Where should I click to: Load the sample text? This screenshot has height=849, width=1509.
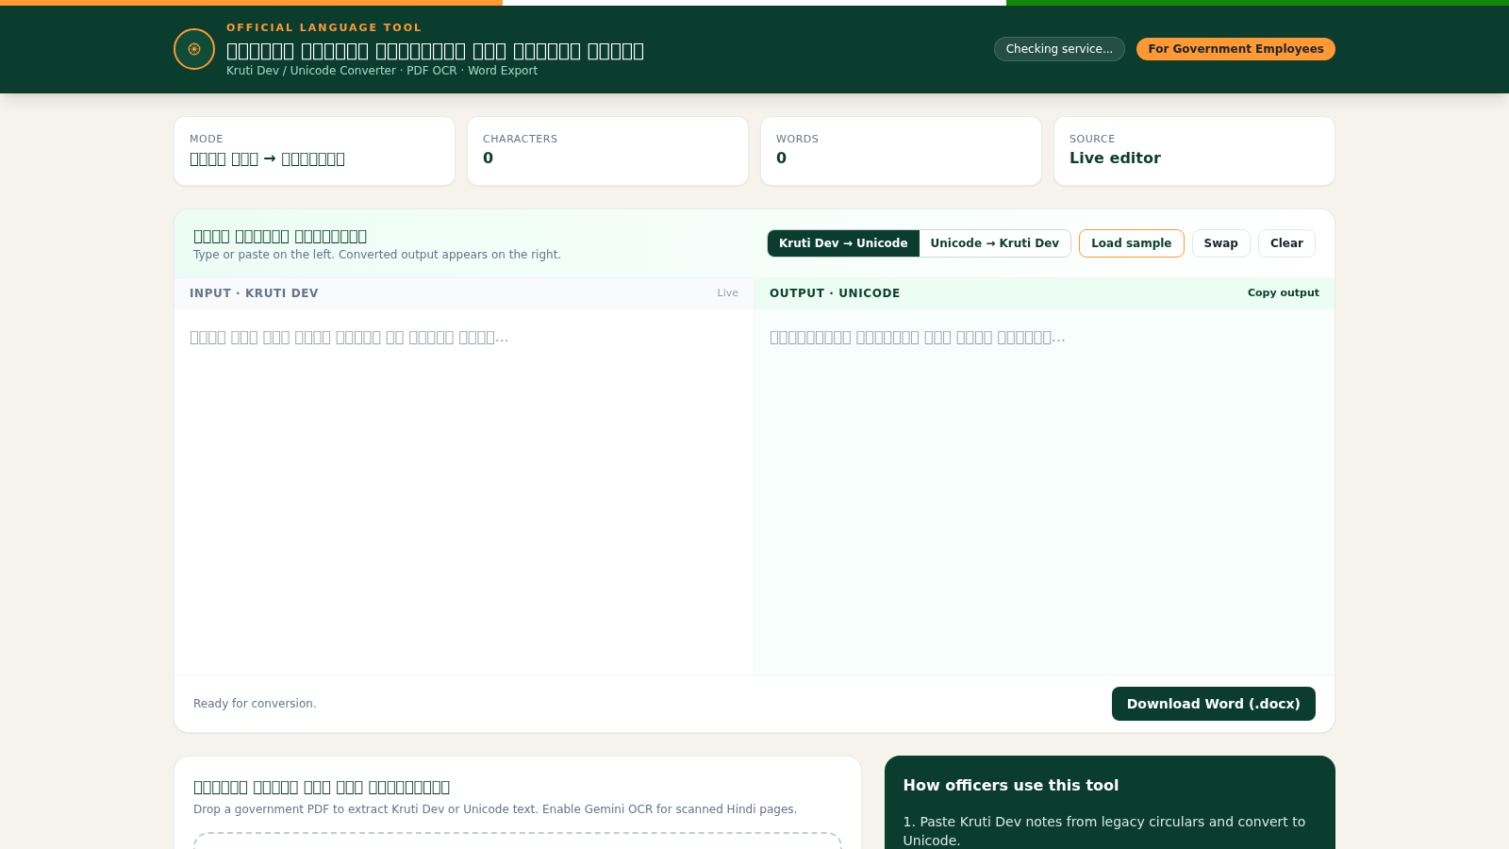1131,243
